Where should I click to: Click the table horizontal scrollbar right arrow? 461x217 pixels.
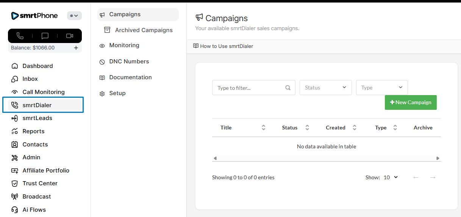click(x=438, y=159)
